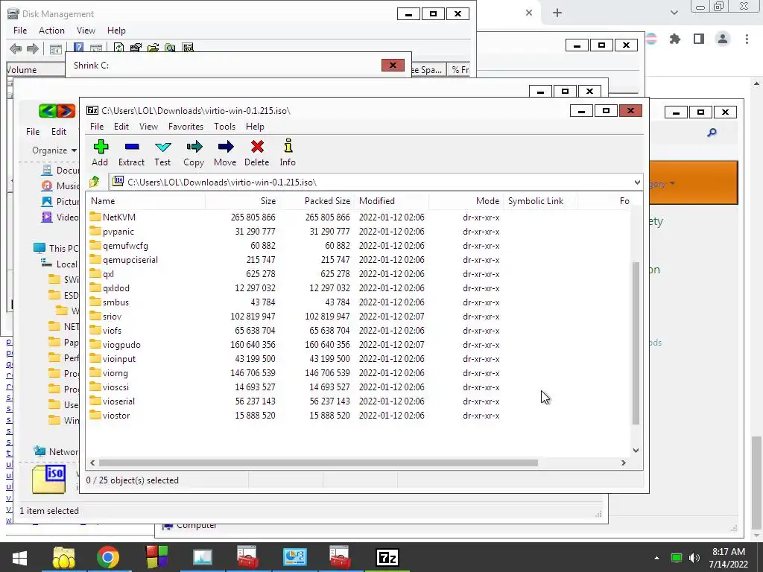Click the 7-Zip taskbar icon
The image size is (763, 572).
tap(387, 557)
